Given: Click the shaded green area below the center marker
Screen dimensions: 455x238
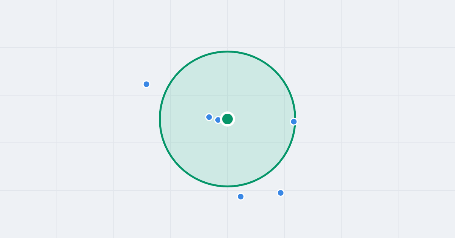Looking at the screenshot, I should pos(227,155).
